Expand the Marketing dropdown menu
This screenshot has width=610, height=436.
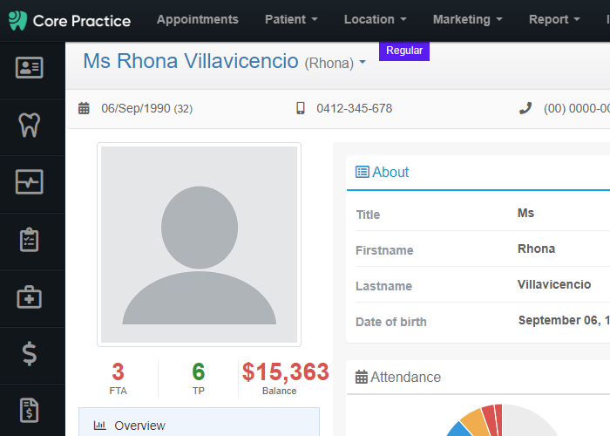pyautogui.click(x=468, y=19)
